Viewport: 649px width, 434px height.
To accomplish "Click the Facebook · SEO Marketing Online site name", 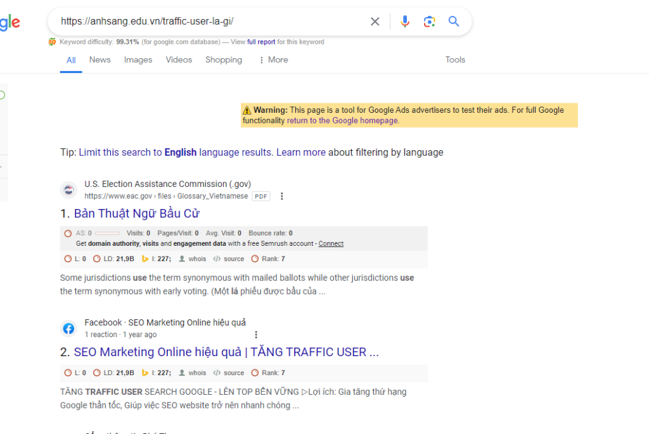I will pos(165,322).
